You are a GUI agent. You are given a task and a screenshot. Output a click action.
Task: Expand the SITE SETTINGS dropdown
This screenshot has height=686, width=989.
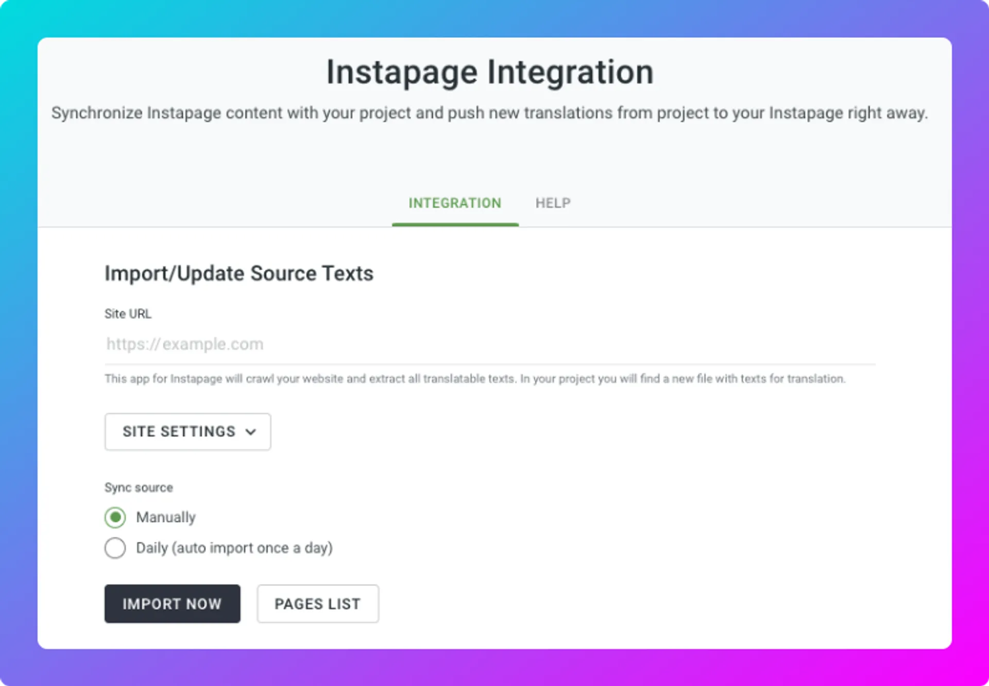(188, 432)
